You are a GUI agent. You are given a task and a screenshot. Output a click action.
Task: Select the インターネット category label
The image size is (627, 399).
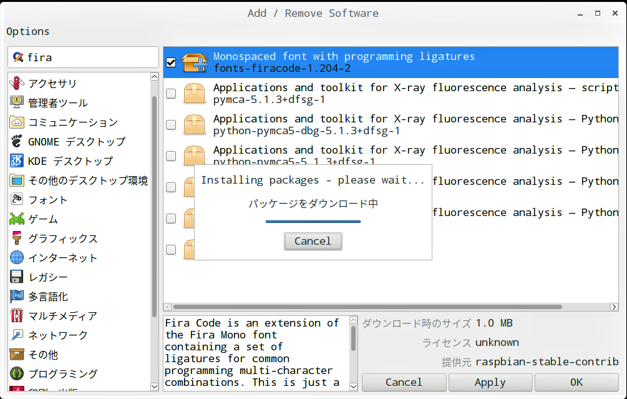[x=63, y=258]
